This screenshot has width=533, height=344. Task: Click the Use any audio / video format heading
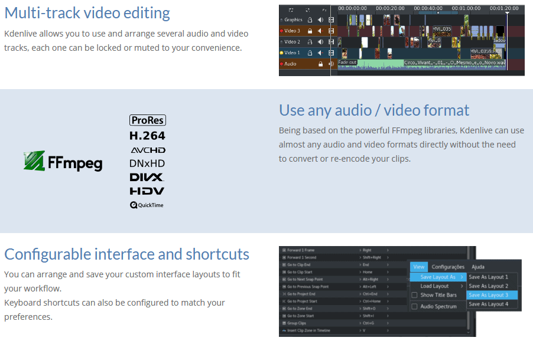pos(374,110)
